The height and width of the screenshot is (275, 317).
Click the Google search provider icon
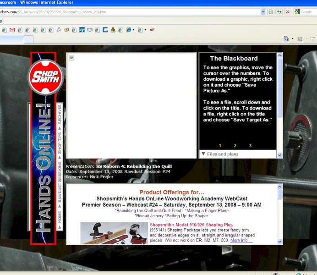click(297, 12)
